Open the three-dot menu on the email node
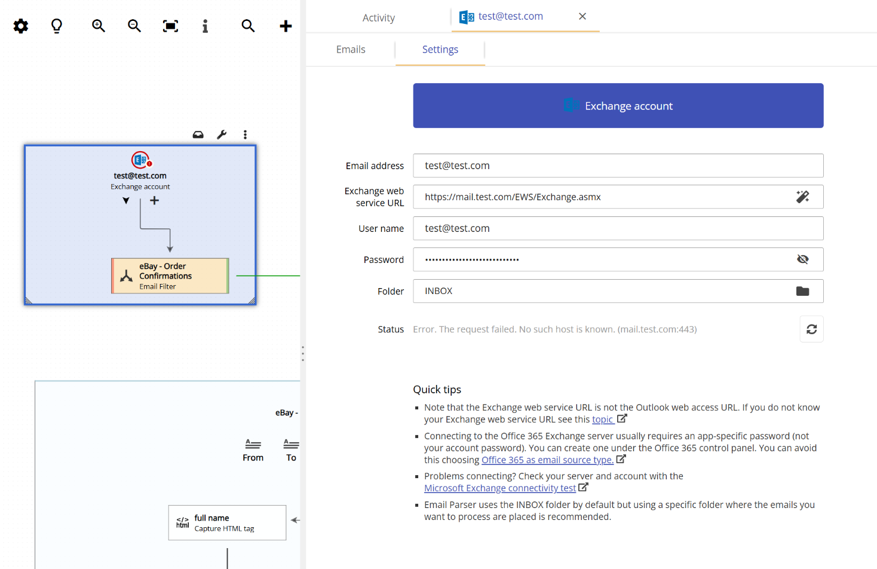Image resolution: width=877 pixels, height=569 pixels. (x=245, y=134)
